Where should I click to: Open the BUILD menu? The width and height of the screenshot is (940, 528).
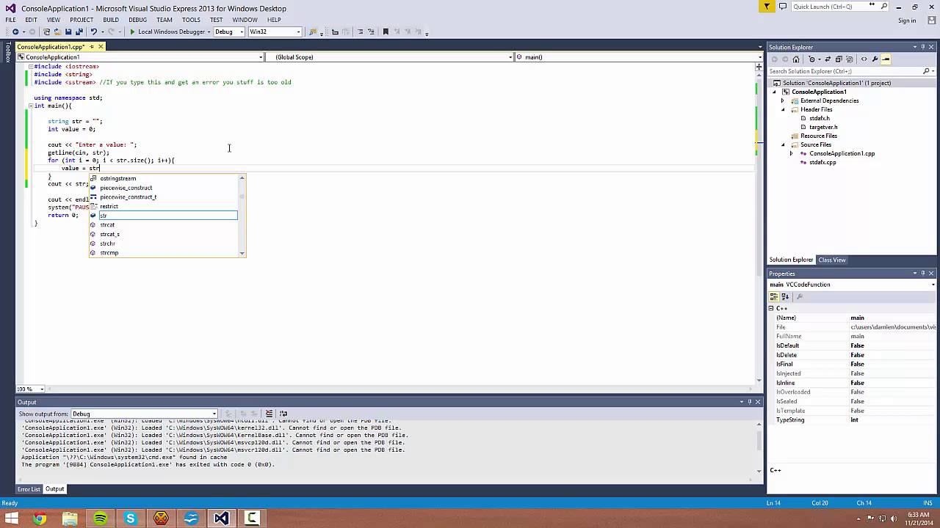pyautogui.click(x=111, y=20)
